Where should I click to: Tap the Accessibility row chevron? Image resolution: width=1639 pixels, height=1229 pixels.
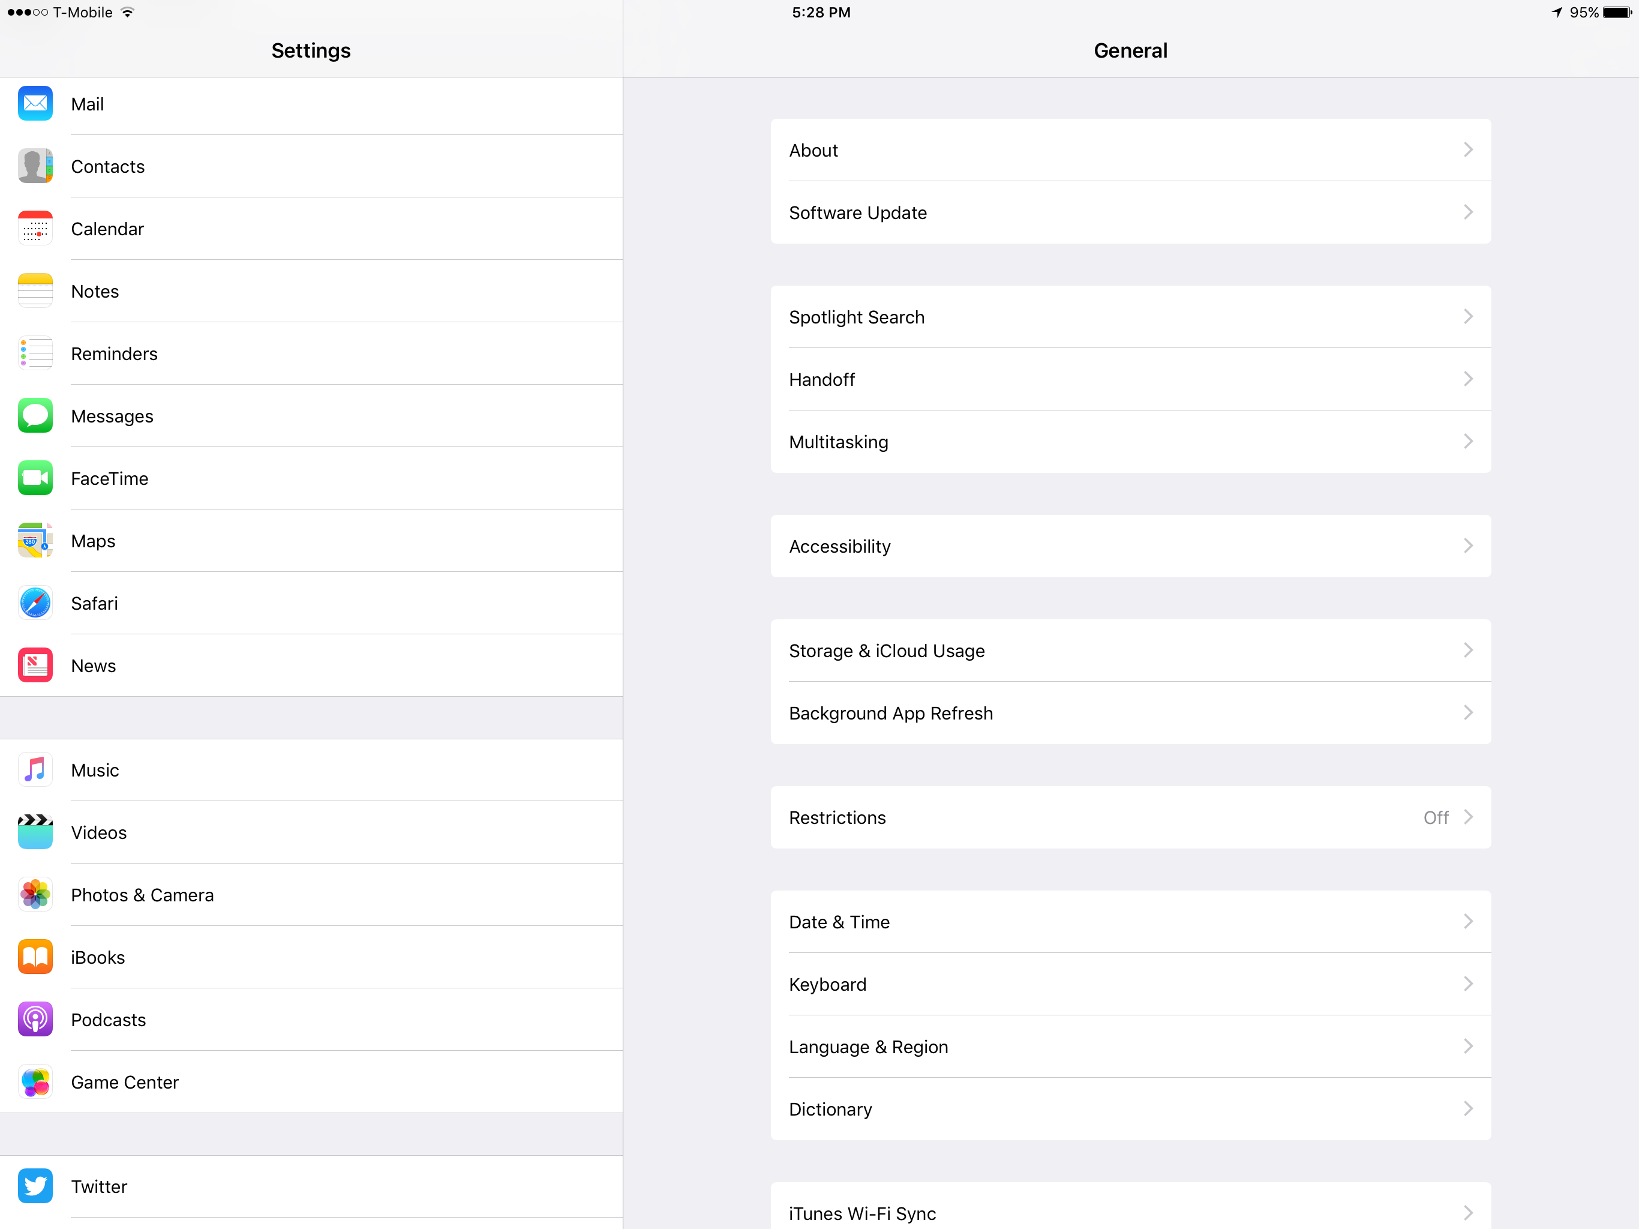point(1468,546)
